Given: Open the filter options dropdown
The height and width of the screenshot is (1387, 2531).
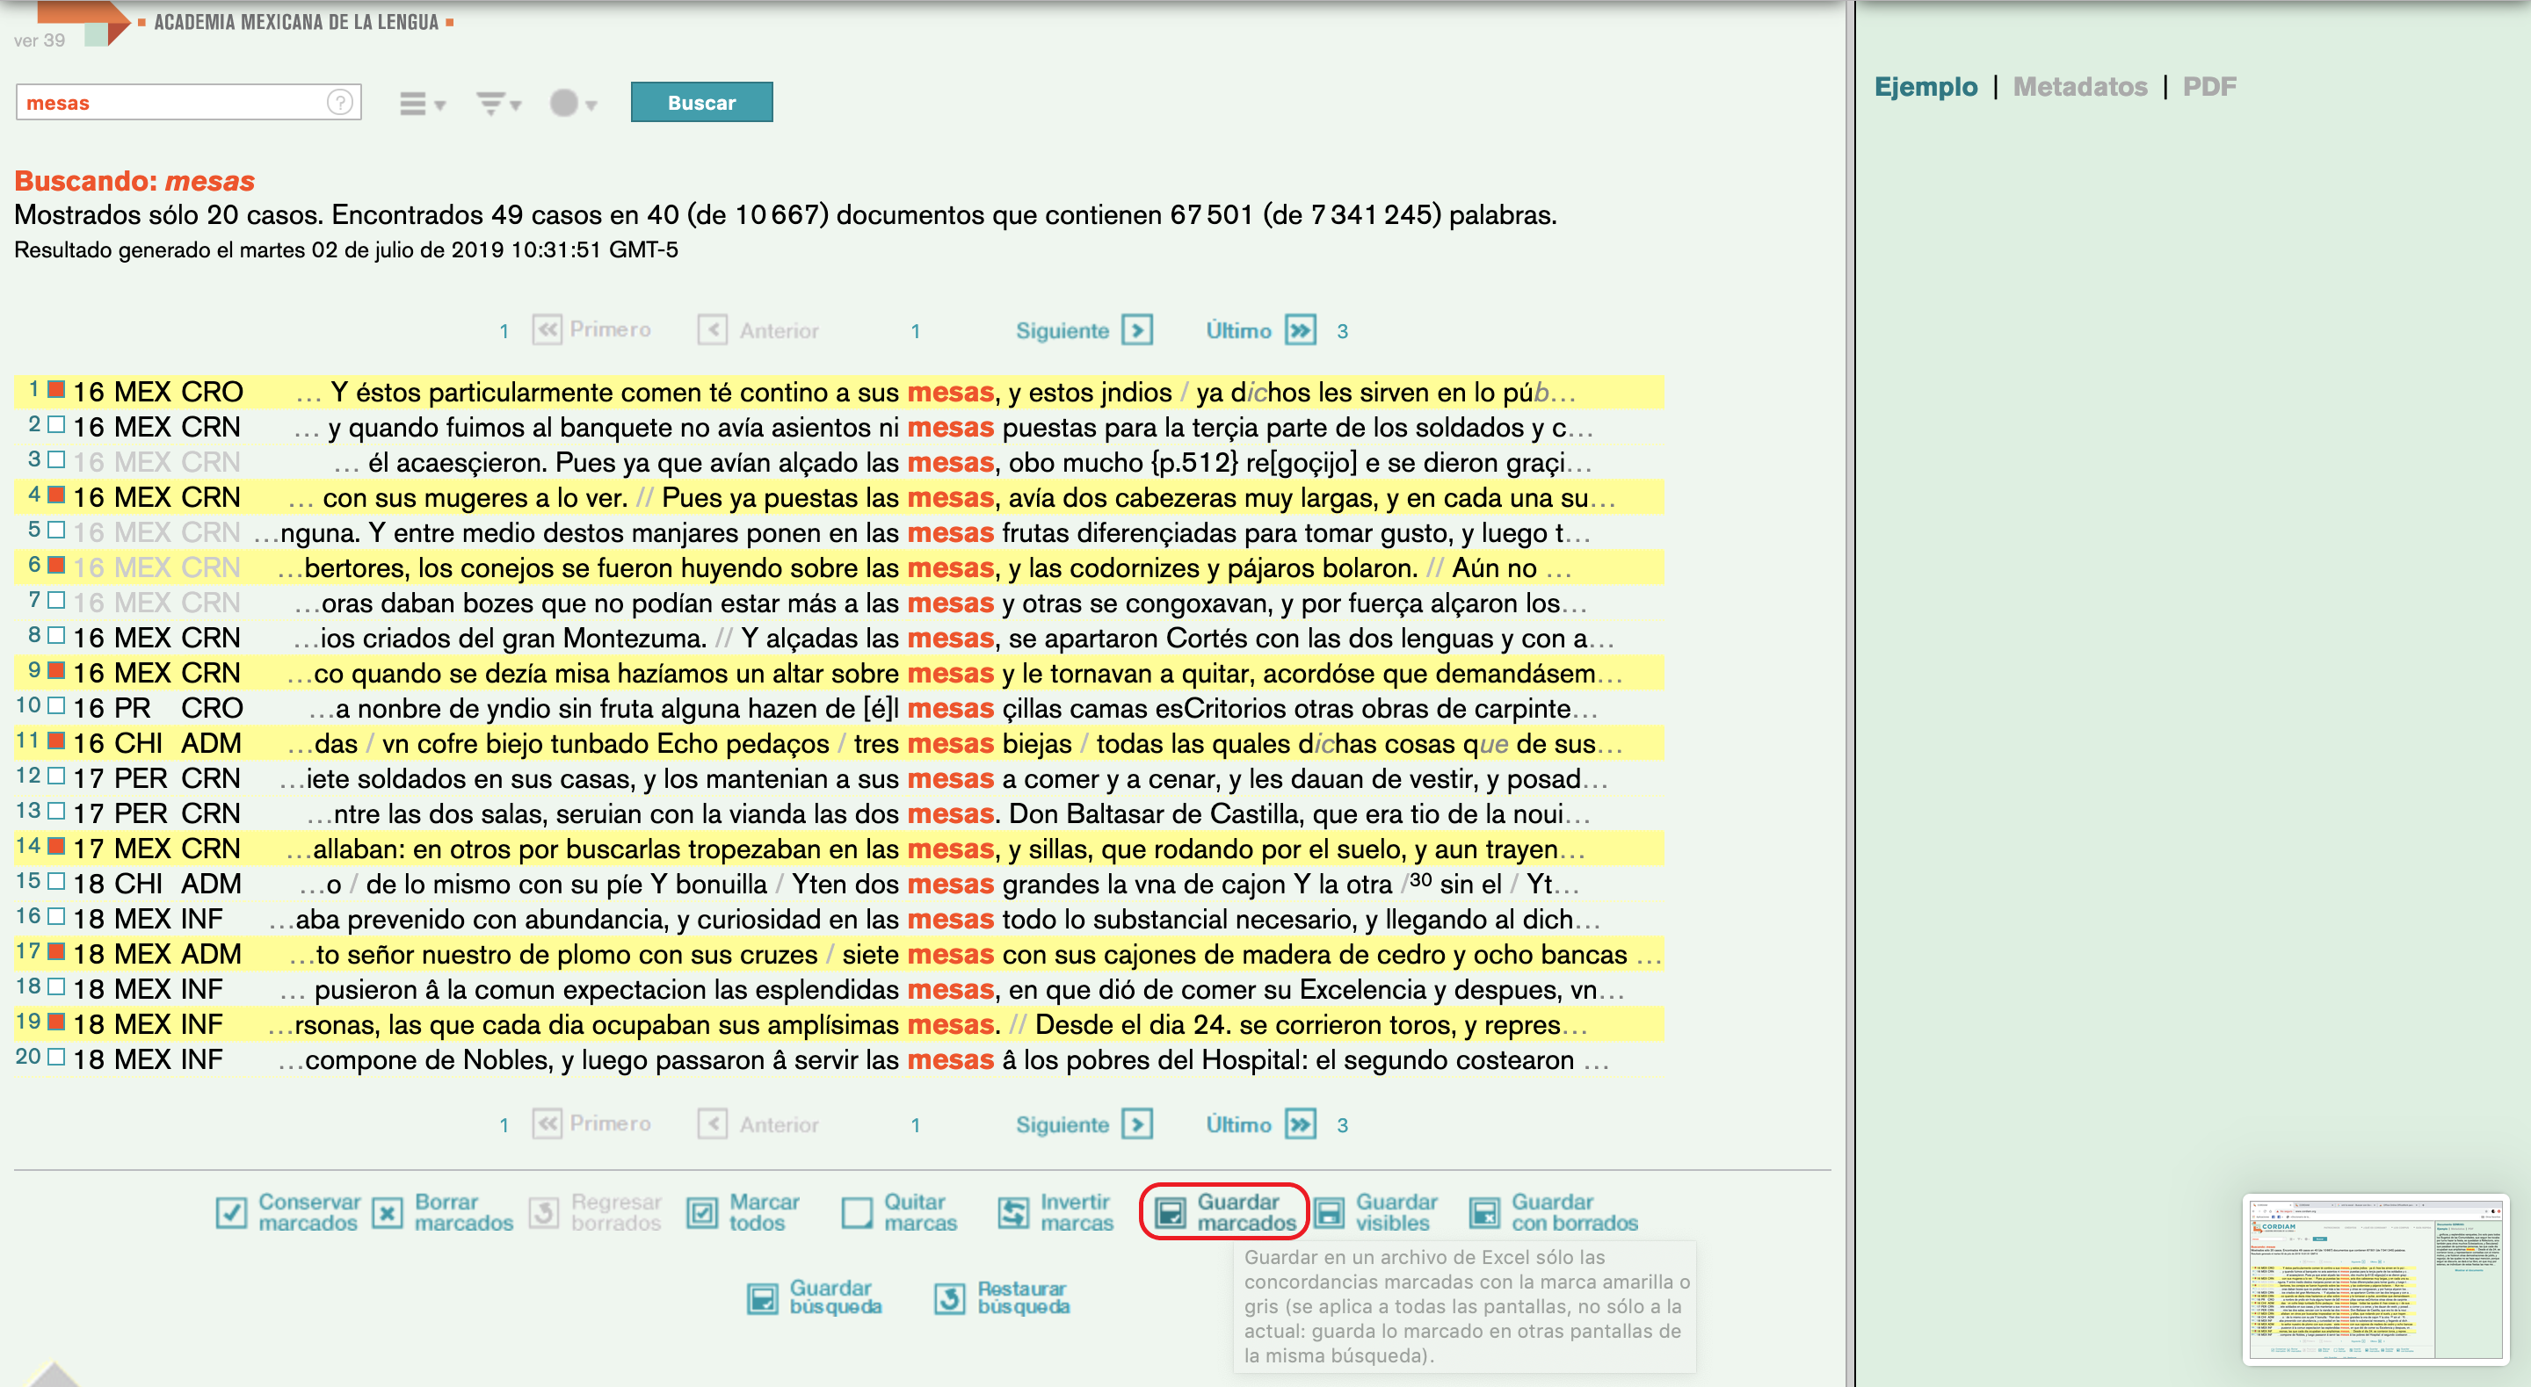Looking at the screenshot, I should [498, 103].
